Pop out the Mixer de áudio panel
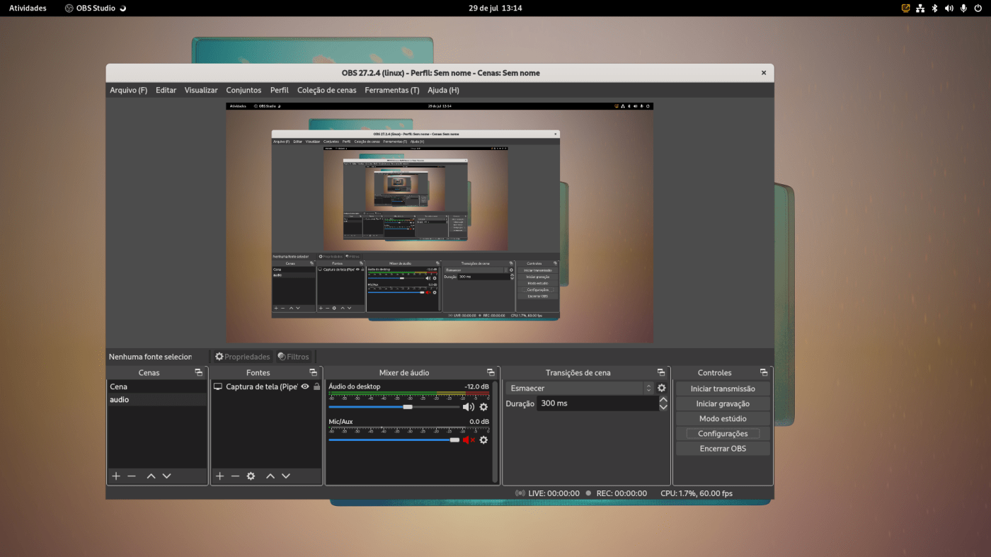991x557 pixels. tap(489, 372)
